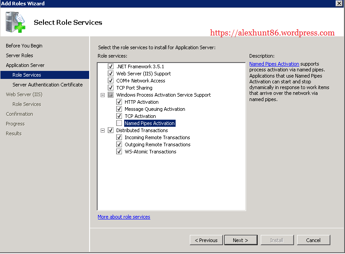Open the More about role services link
Screen dimensions: 345x254
tap(124, 217)
